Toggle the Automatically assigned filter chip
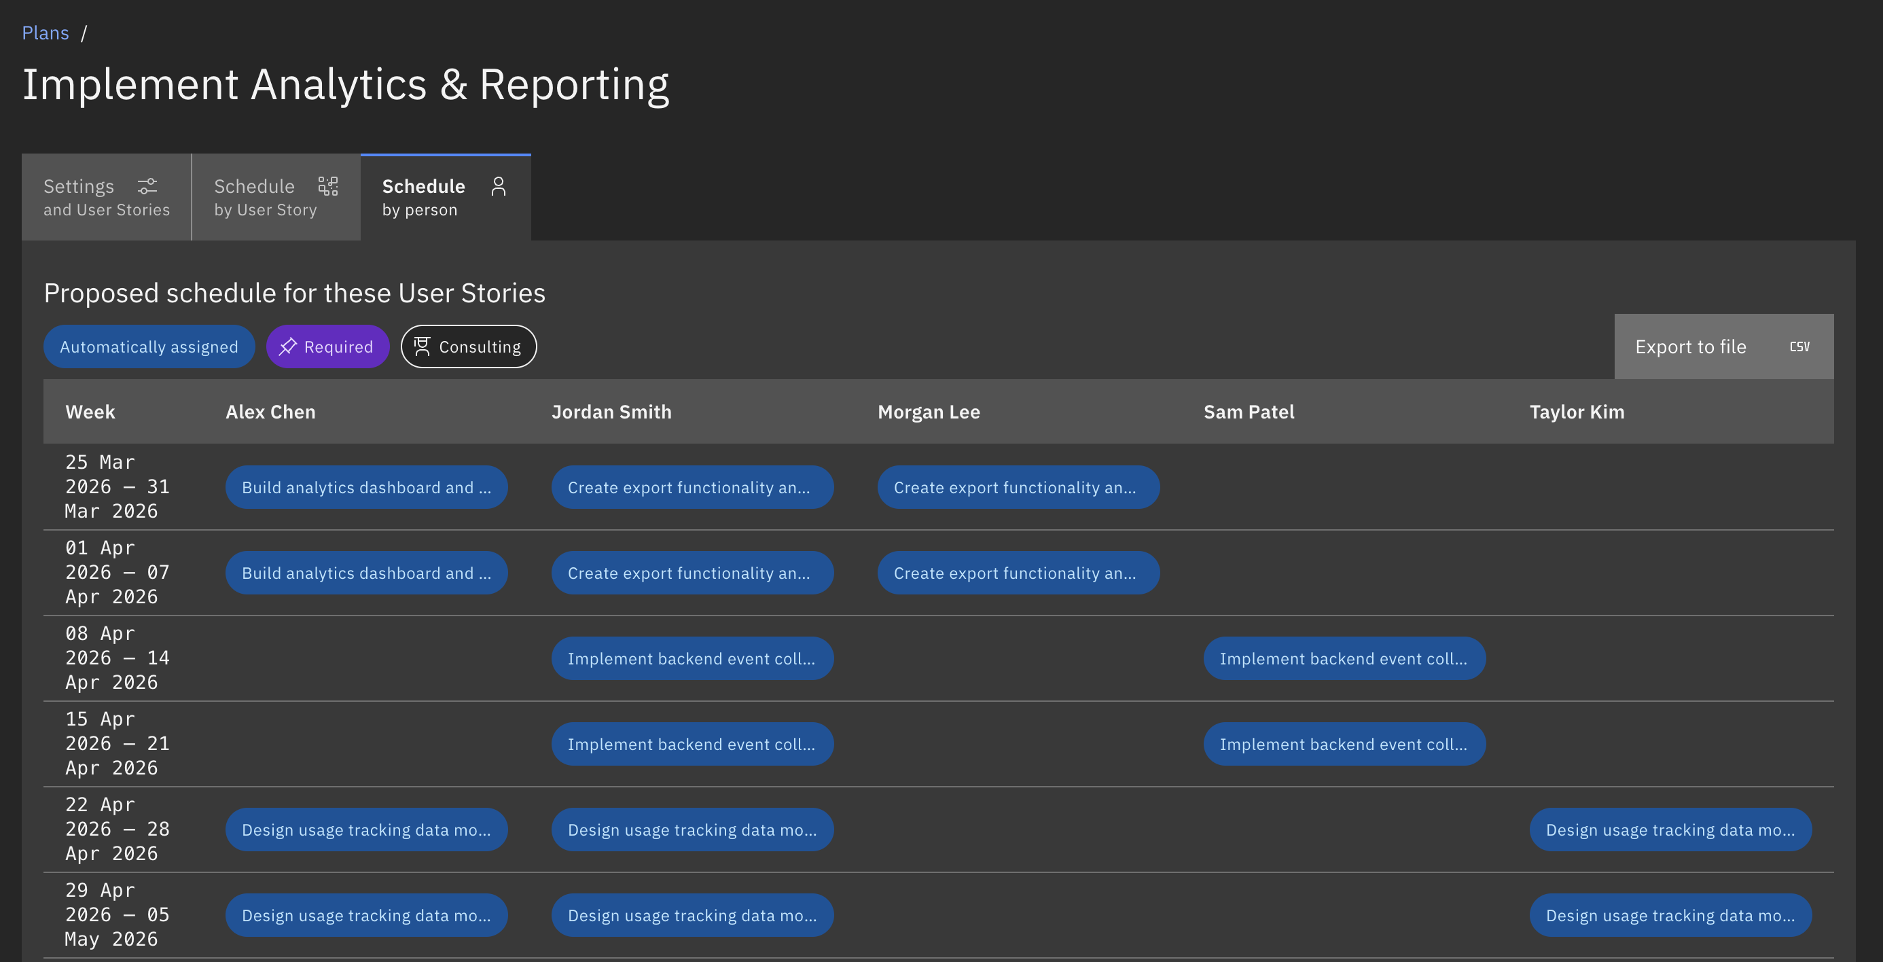 tap(149, 346)
